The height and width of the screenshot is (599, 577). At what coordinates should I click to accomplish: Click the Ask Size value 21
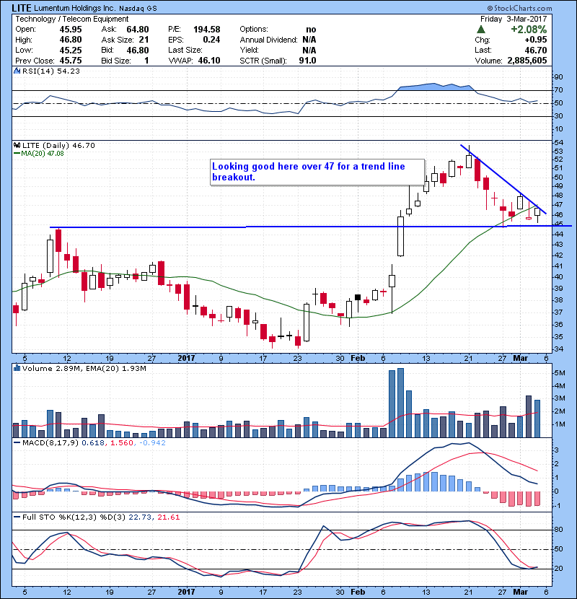144,40
